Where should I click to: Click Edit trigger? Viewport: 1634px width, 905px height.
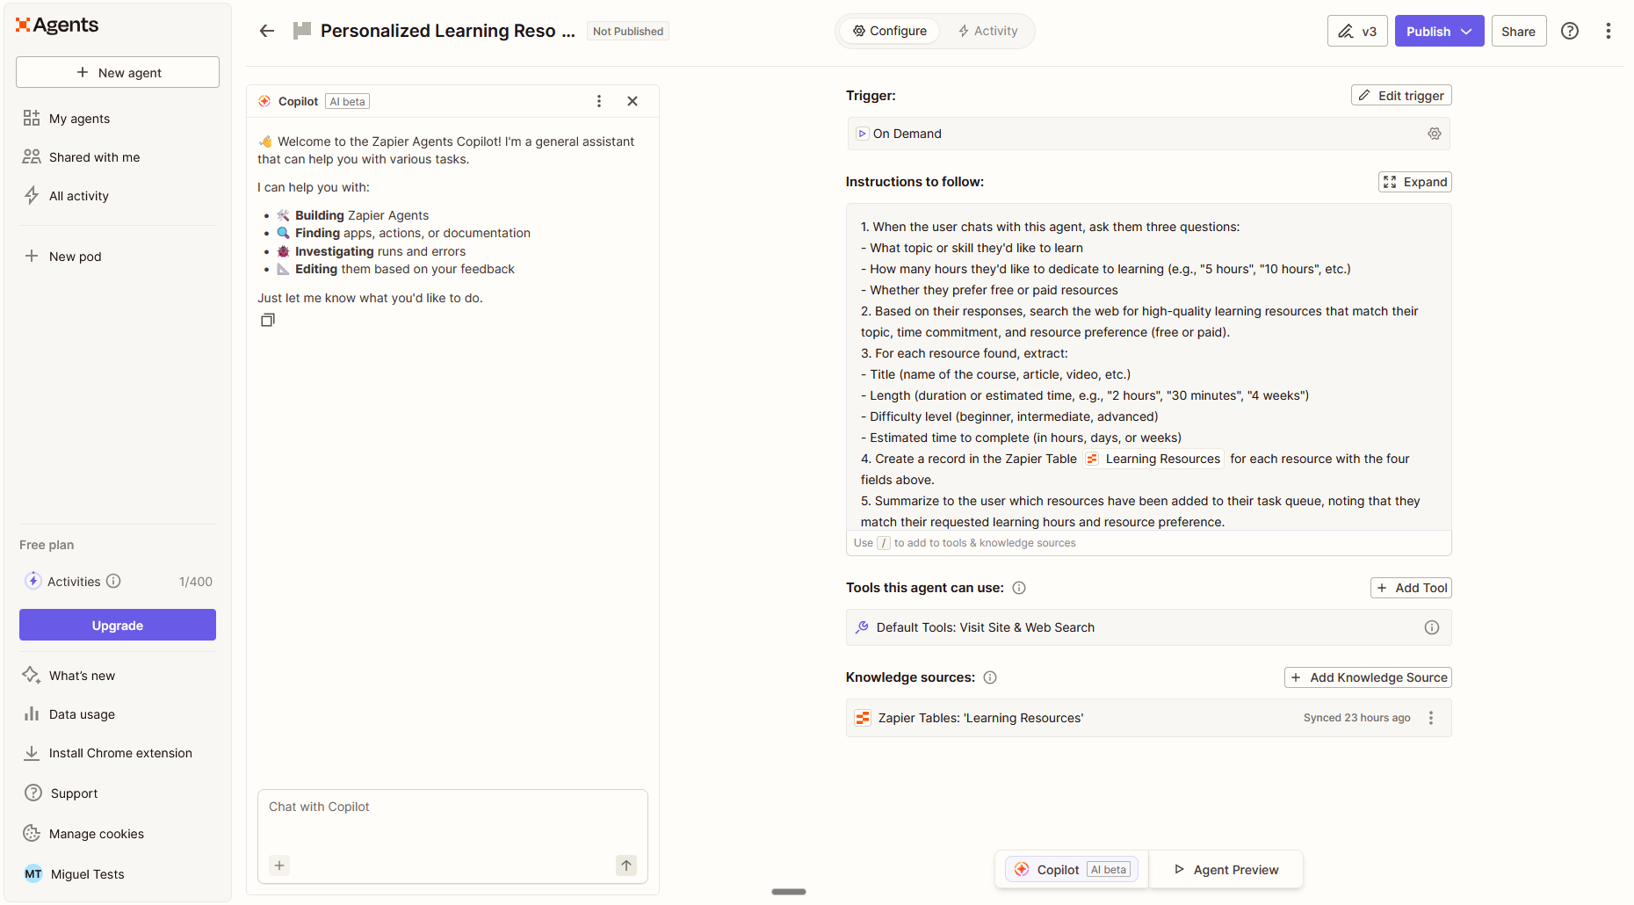[1401, 95]
